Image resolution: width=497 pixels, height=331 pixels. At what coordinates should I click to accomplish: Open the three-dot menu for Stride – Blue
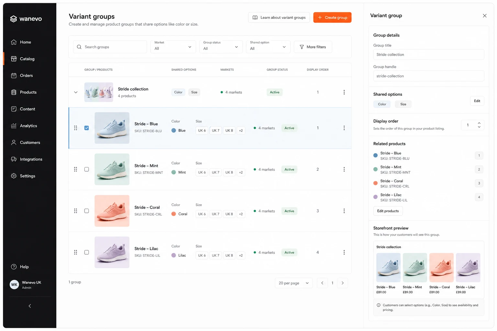point(344,128)
